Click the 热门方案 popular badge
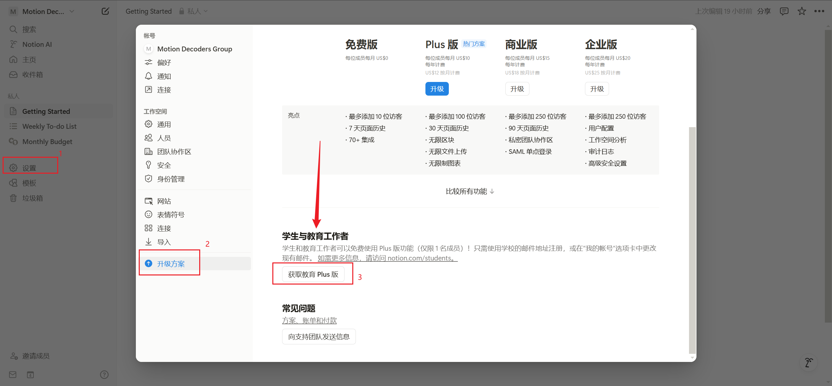832x386 pixels. coord(474,44)
